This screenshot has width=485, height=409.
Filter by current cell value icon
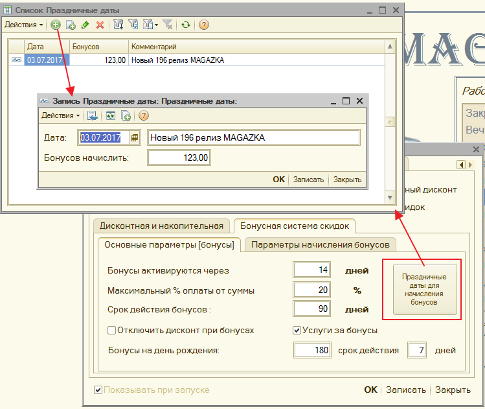point(133,25)
